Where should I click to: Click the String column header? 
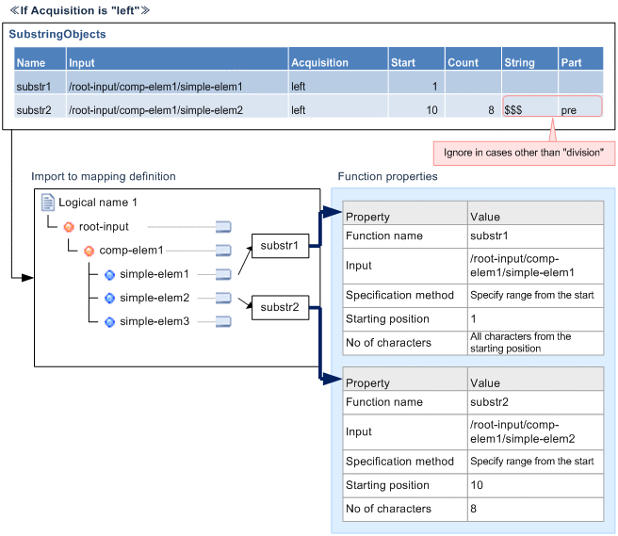[x=530, y=58]
